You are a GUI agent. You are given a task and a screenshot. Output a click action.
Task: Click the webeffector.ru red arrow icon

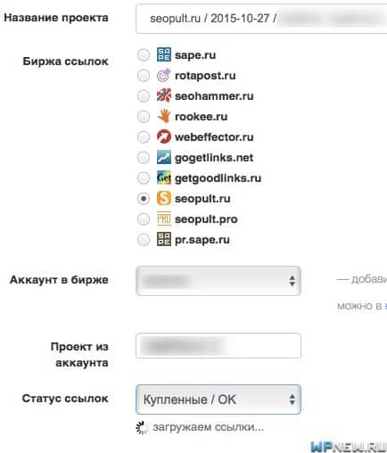point(164,136)
